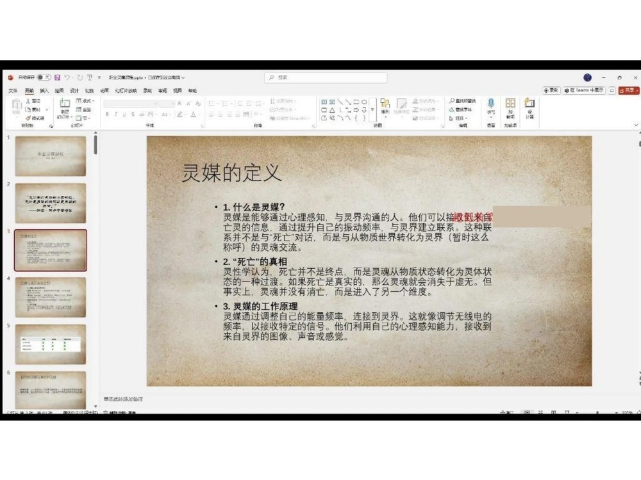The image size is (641, 480).
Task: Toggle Underline formatting
Action: pos(124,115)
